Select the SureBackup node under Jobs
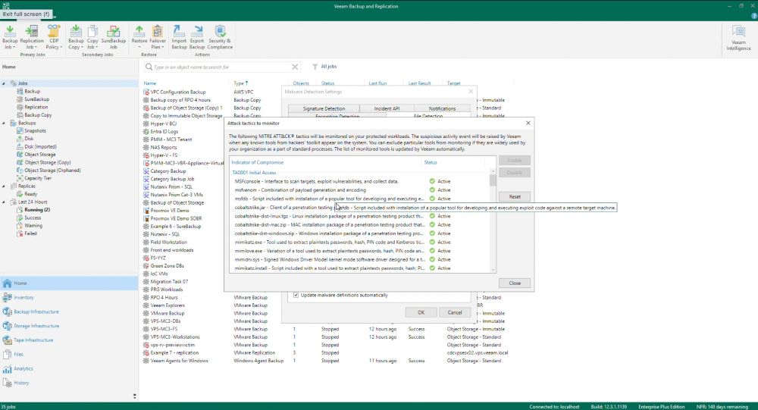 (x=36, y=99)
